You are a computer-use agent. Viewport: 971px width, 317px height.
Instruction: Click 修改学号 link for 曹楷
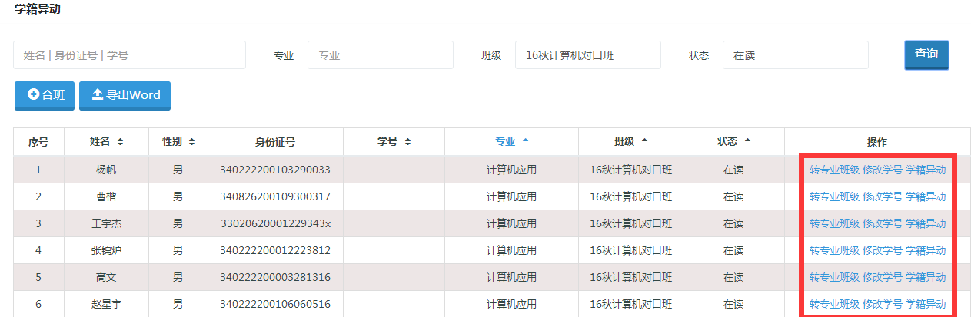pos(882,196)
